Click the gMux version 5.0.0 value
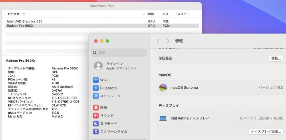Screen dimensions: 286x140 [x=55, y=113]
